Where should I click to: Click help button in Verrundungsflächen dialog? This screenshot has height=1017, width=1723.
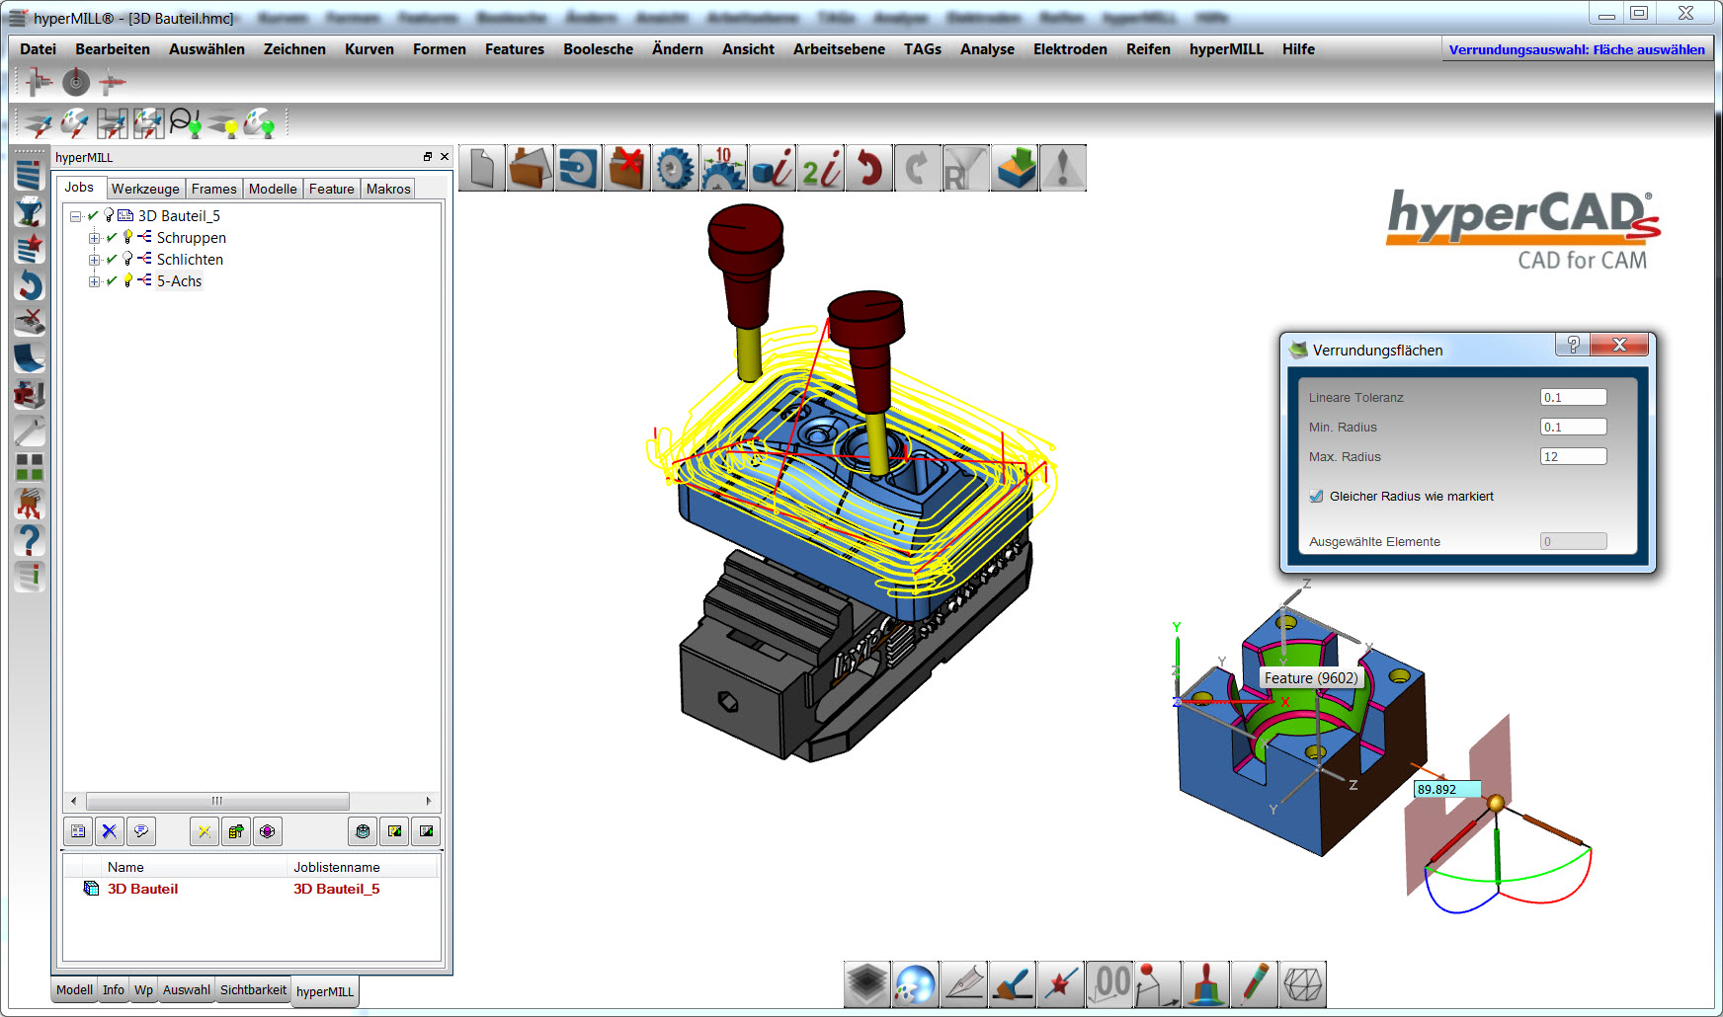(x=1573, y=345)
